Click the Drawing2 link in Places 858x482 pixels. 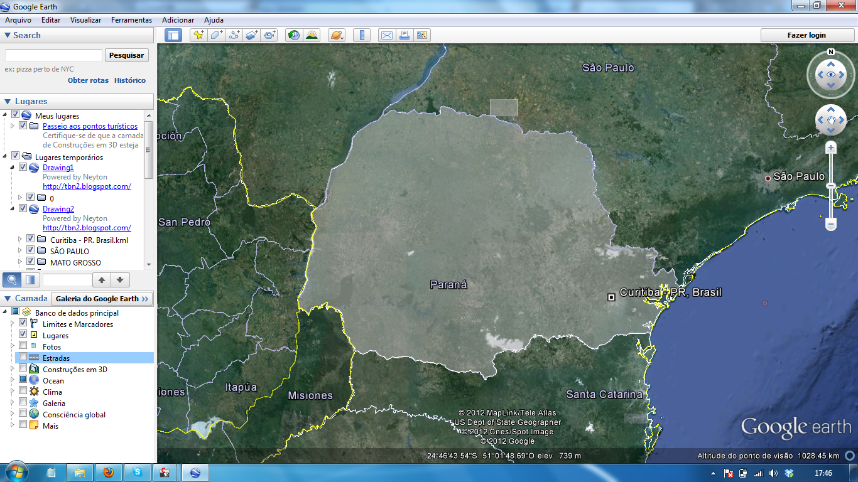click(x=58, y=208)
